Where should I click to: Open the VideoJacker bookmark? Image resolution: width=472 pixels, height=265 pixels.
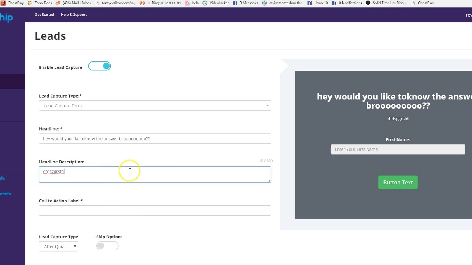tap(216, 3)
